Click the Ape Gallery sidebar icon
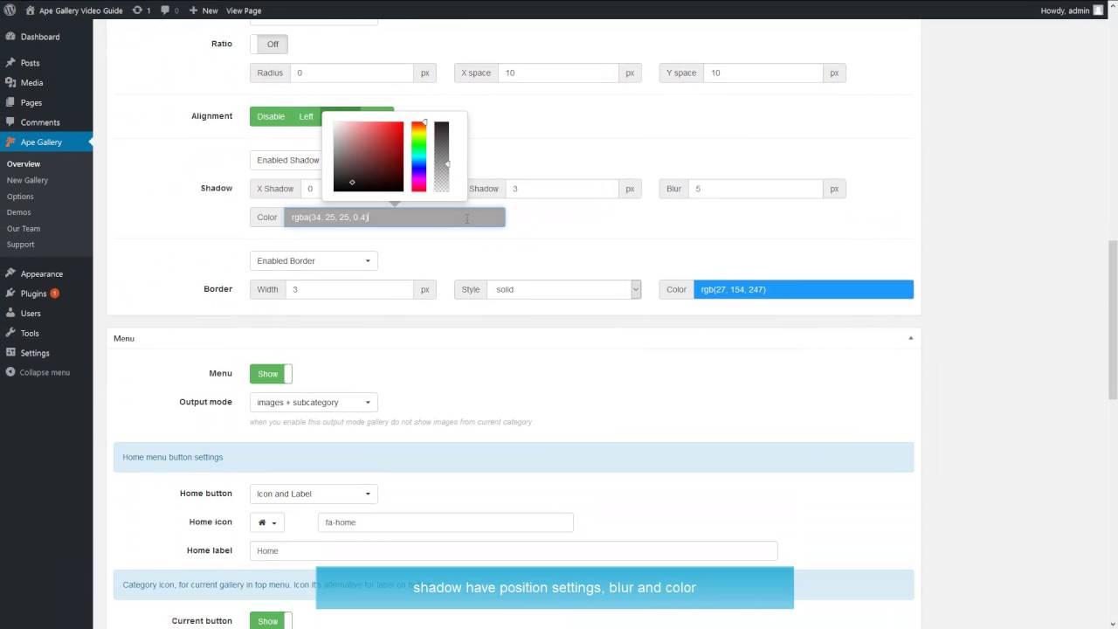 coord(10,142)
